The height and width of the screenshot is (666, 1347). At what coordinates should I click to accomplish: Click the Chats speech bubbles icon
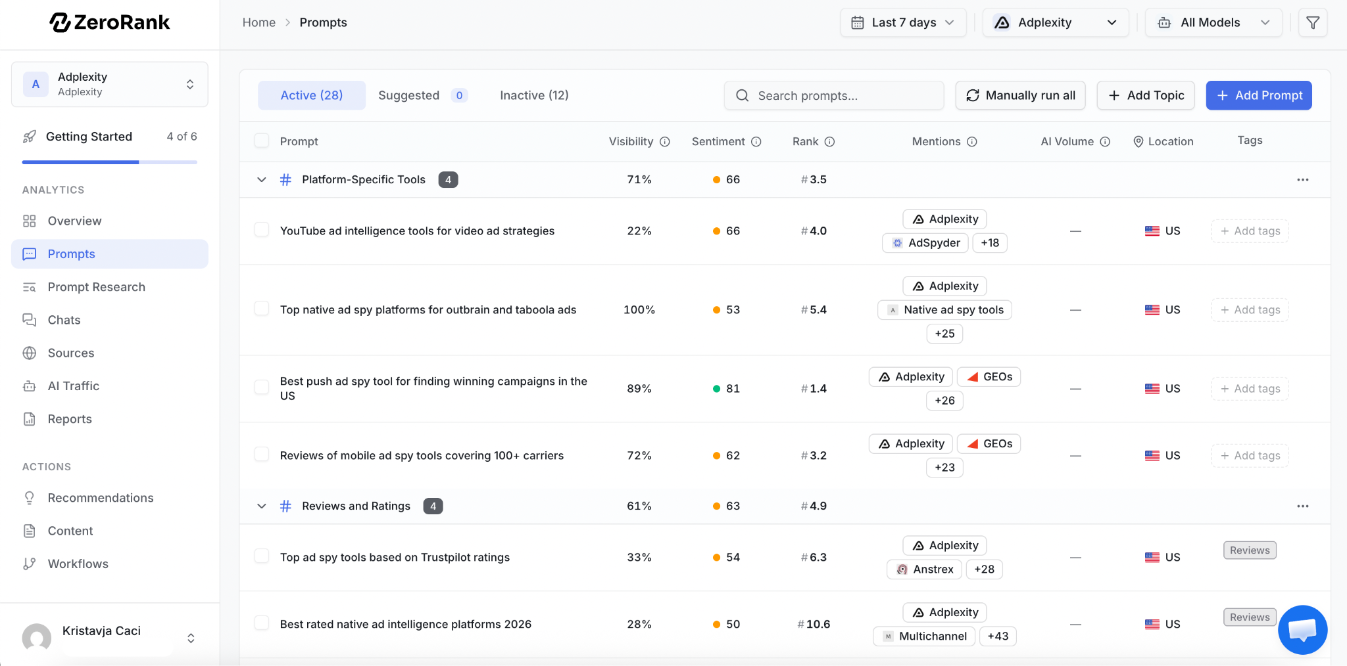tap(30, 320)
